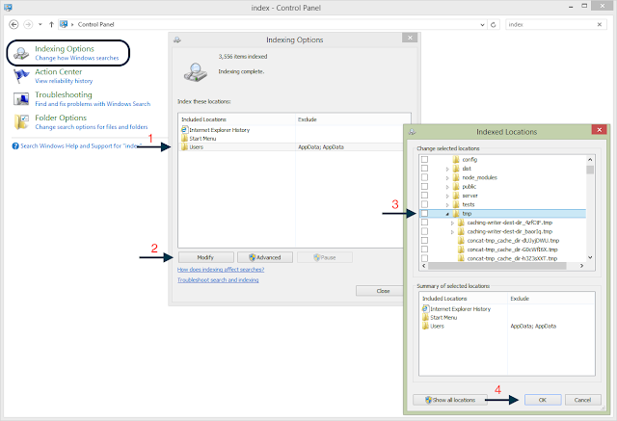The width and height of the screenshot is (617, 421).
Task: Expand the public folder
Action: (x=447, y=187)
